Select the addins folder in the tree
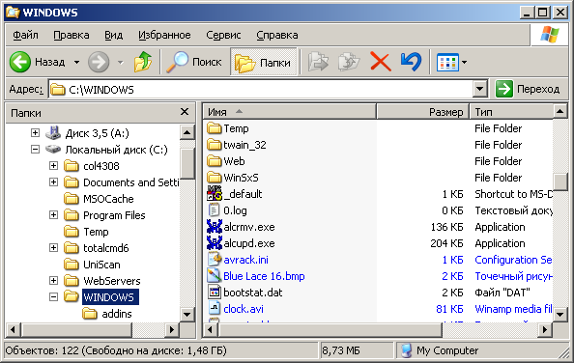 [x=117, y=314]
